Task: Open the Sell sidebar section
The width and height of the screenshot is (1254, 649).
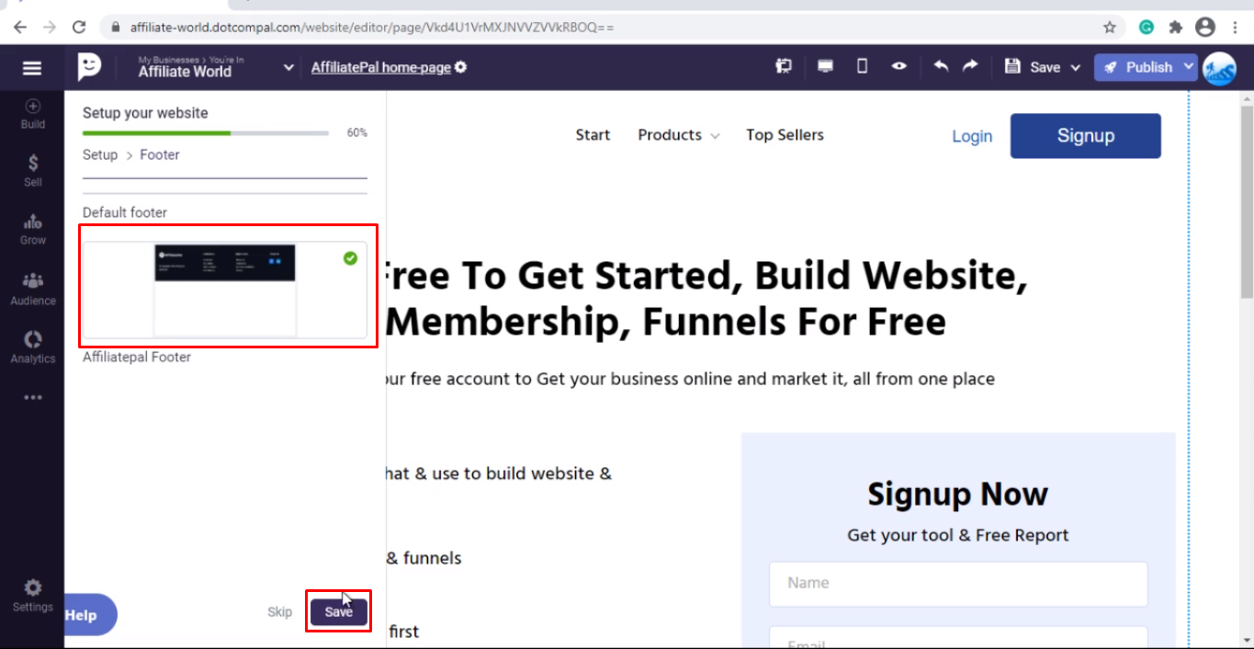Action: point(32,171)
